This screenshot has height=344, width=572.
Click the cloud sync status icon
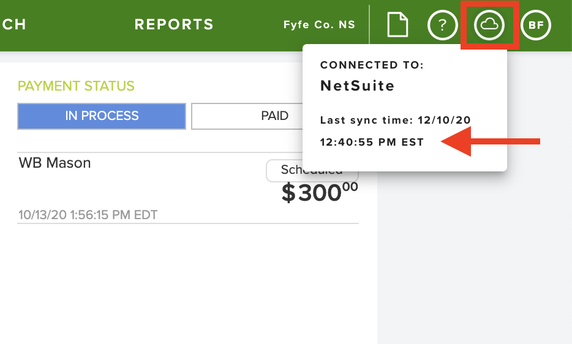coord(489,25)
